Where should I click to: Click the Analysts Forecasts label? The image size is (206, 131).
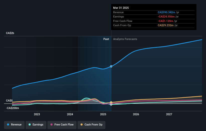(x=125, y=39)
